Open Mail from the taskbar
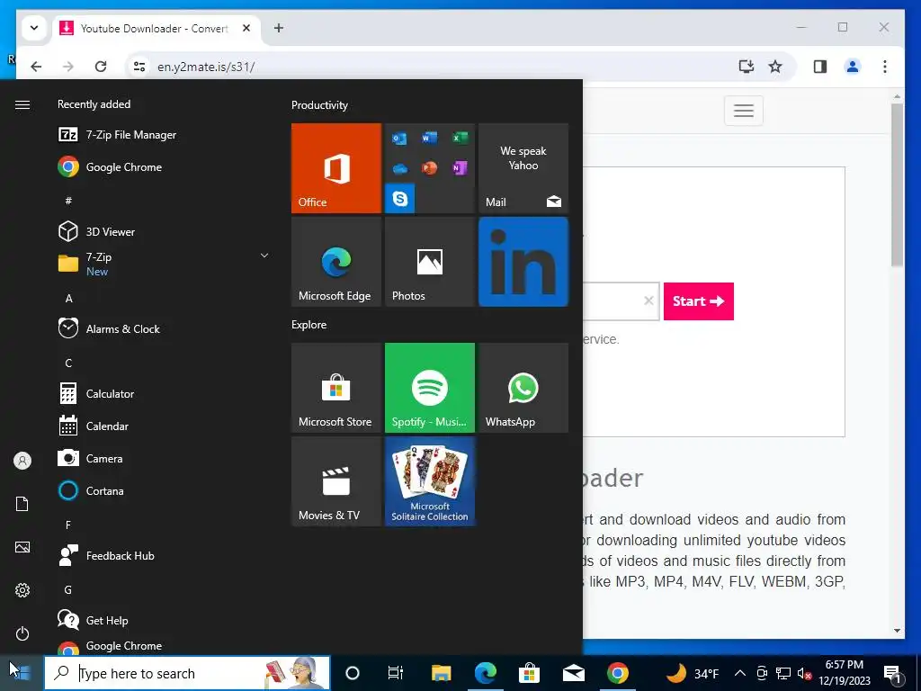The width and height of the screenshot is (921, 691). click(x=573, y=673)
